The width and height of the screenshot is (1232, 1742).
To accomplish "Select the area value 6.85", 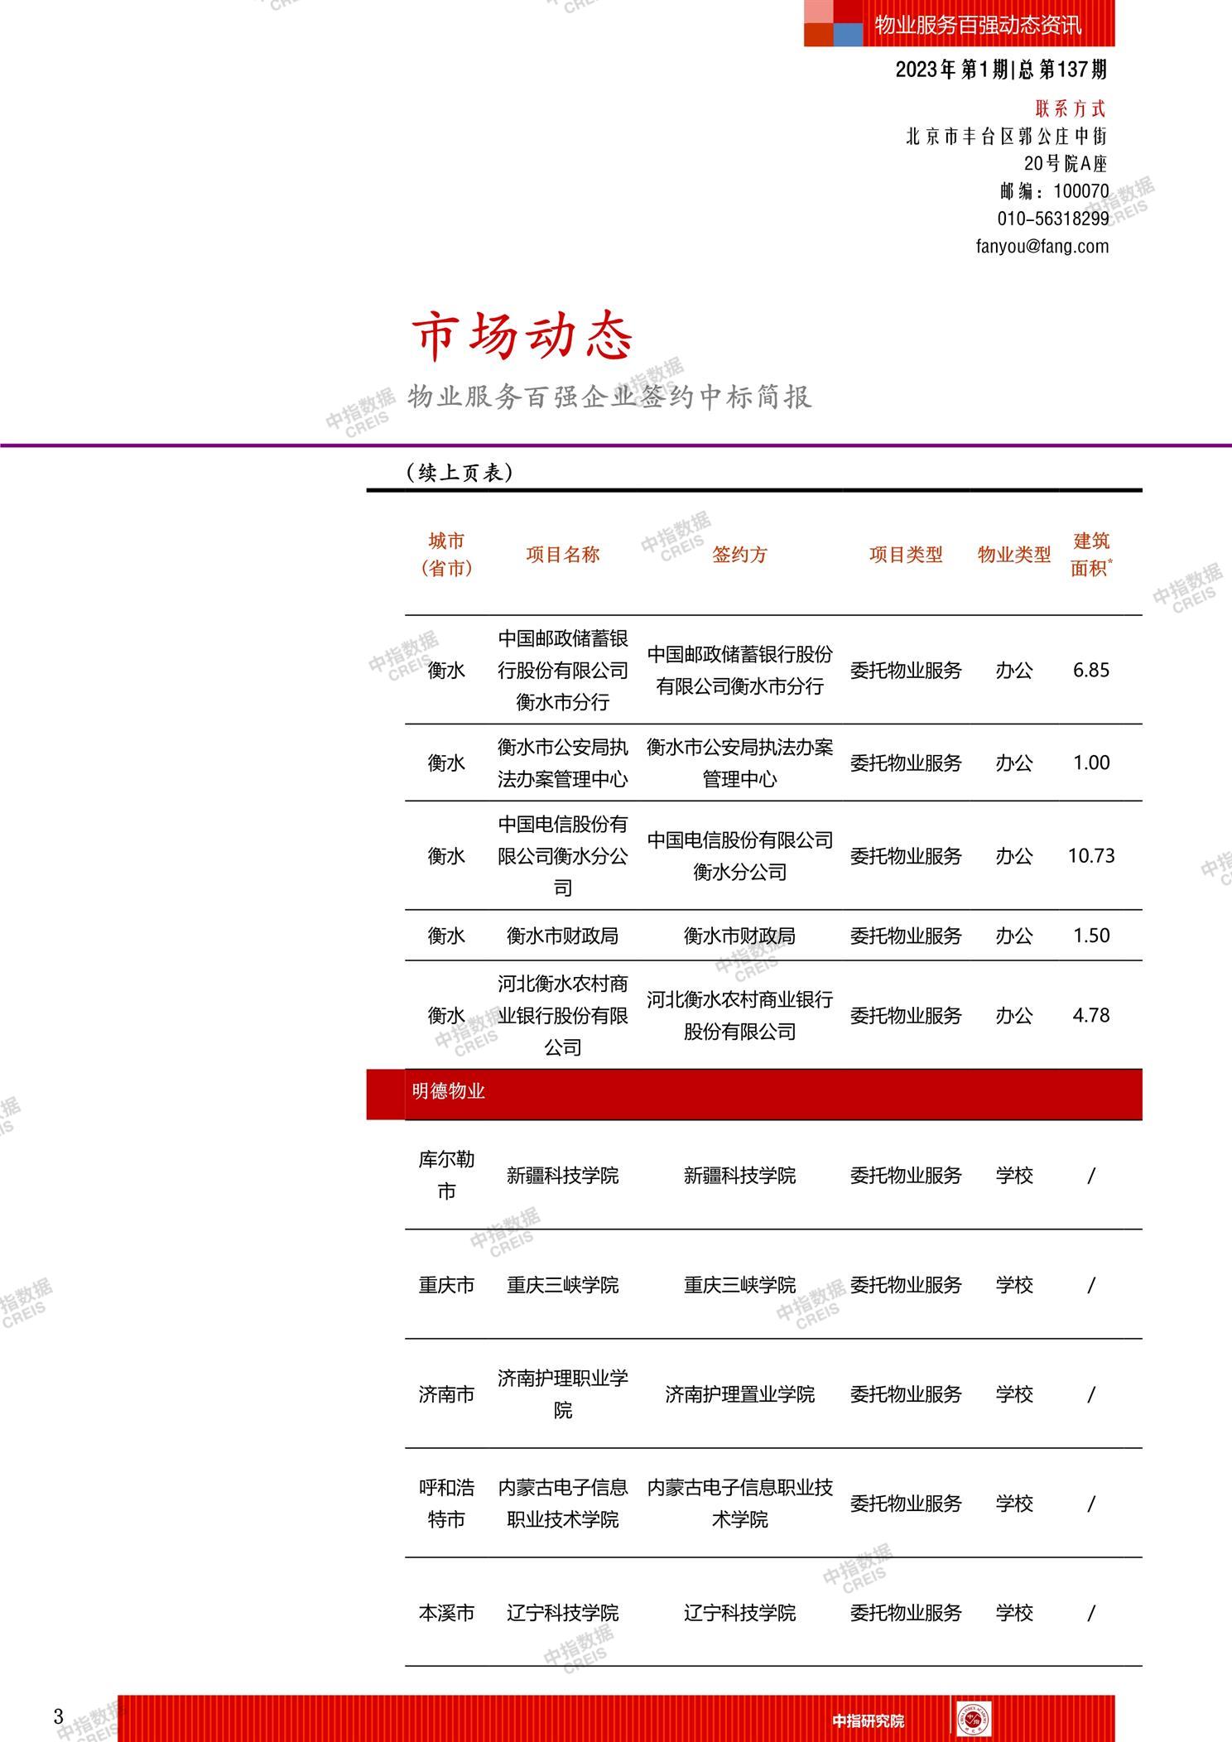I will [1091, 670].
